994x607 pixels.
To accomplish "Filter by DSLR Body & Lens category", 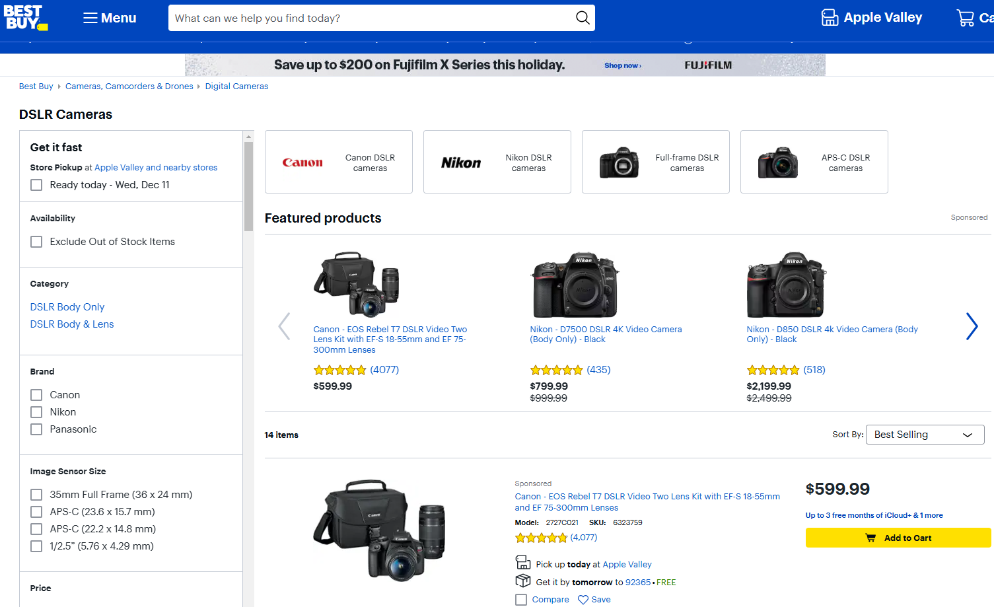I will pyautogui.click(x=72, y=324).
